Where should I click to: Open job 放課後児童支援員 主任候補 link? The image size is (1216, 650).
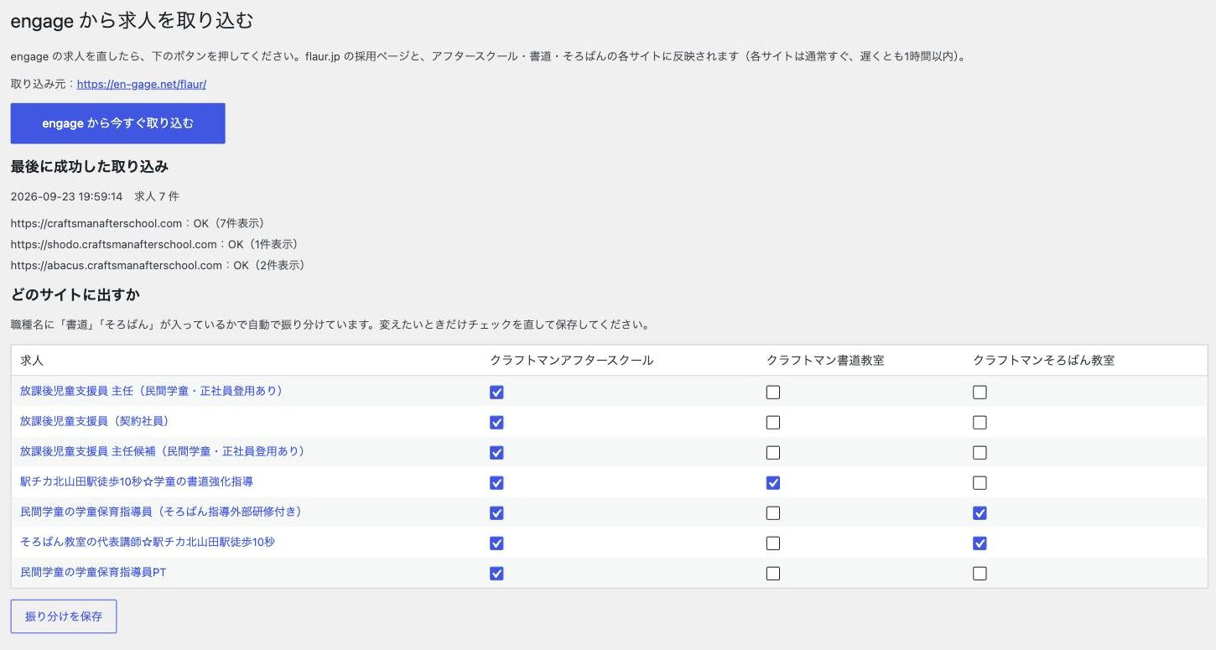(x=164, y=451)
